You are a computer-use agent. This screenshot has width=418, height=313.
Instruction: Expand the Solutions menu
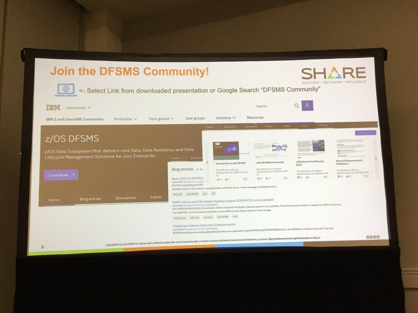pos(226,118)
